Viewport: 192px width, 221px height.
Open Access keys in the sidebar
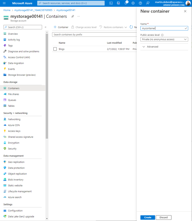click(14, 131)
